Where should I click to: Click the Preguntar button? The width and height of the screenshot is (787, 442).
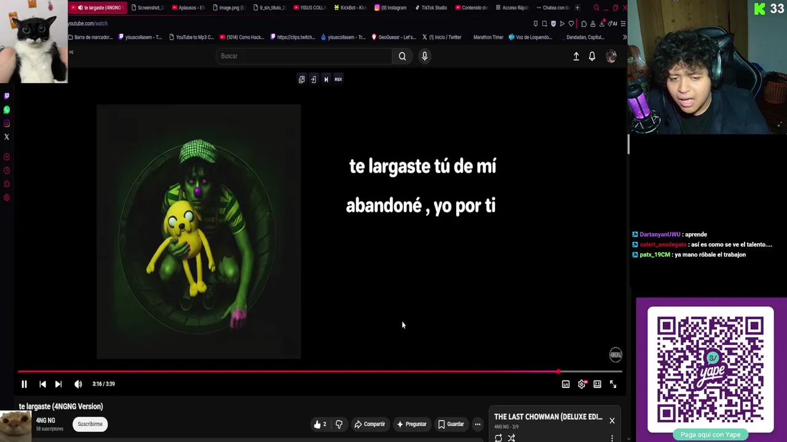point(412,424)
